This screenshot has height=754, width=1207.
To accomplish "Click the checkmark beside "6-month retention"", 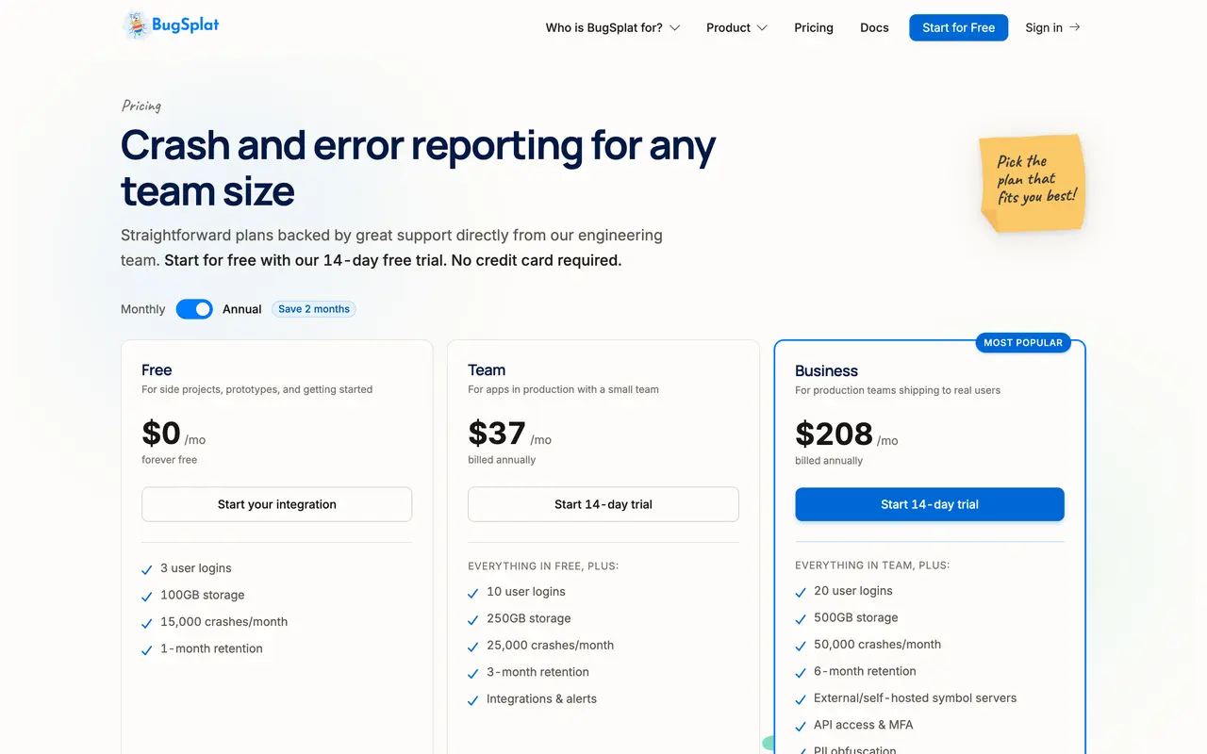I will click(x=801, y=672).
